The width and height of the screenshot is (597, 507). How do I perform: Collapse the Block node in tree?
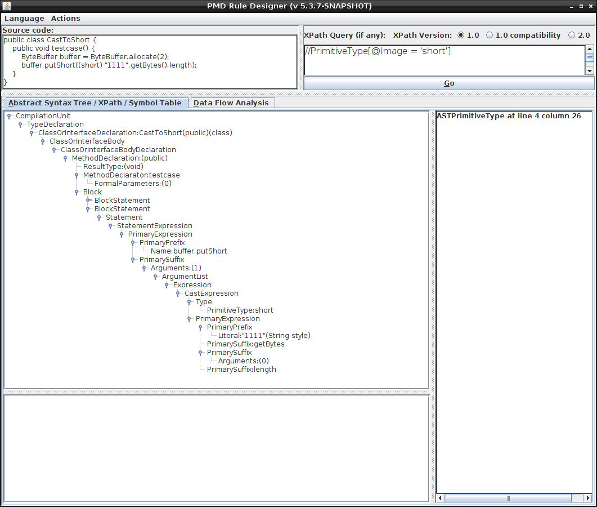coord(77,192)
